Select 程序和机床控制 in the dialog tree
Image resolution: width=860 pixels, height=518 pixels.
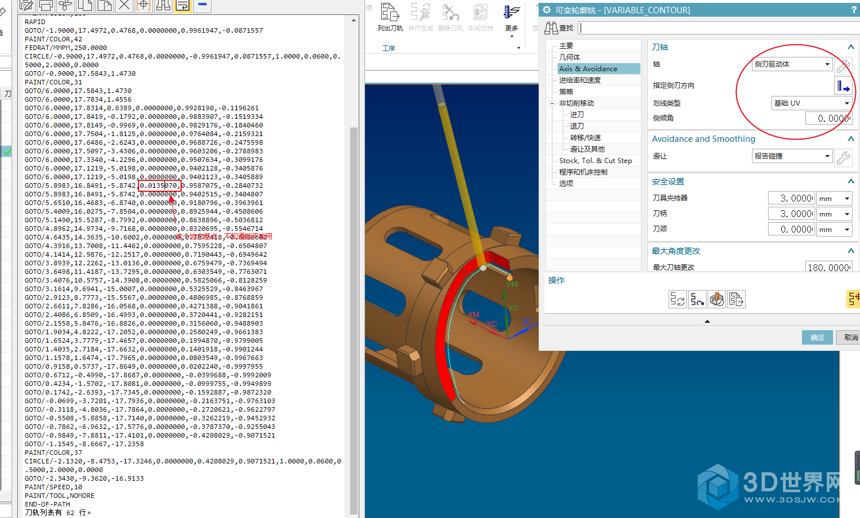coord(583,172)
